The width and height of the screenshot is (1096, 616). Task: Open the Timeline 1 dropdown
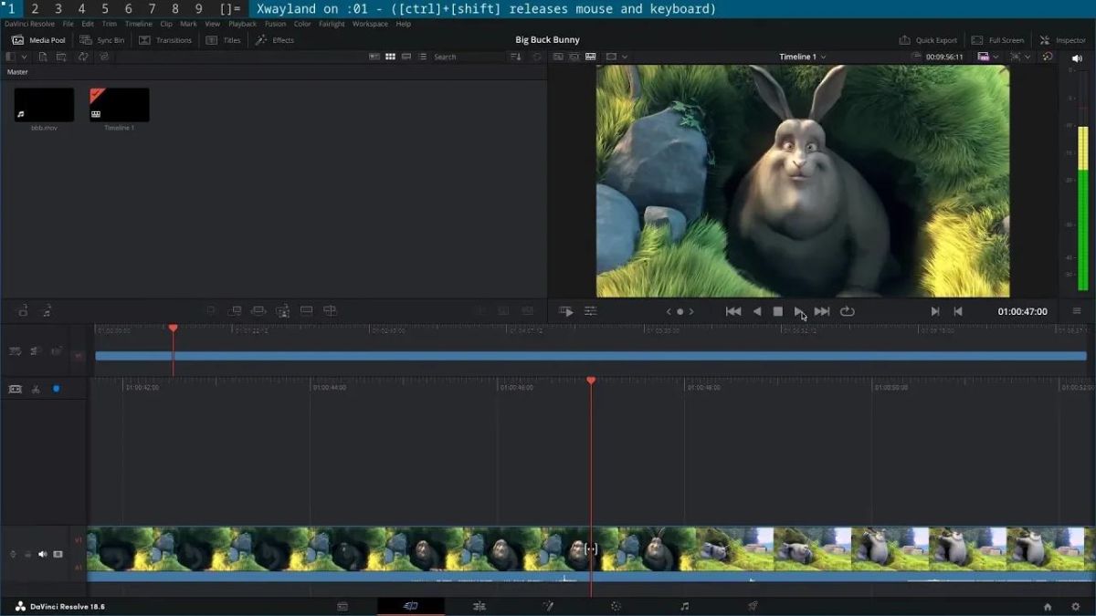click(x=802, y=57)
